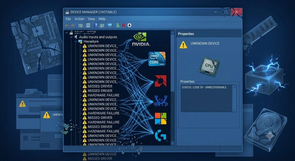Toggle the action pane icon beside Help icon
The image size is (295, 161).
click(102, 25)
